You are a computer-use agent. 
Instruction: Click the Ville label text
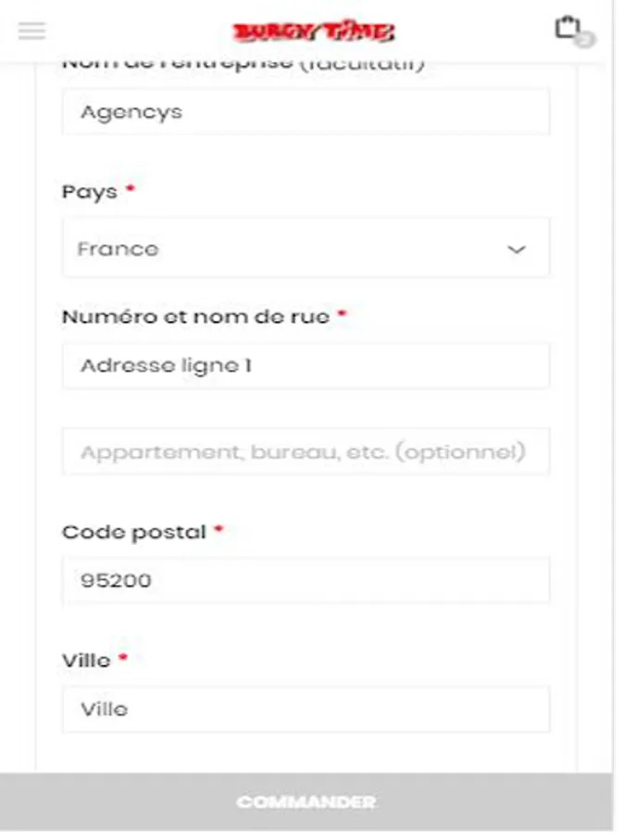click(86, 661)
